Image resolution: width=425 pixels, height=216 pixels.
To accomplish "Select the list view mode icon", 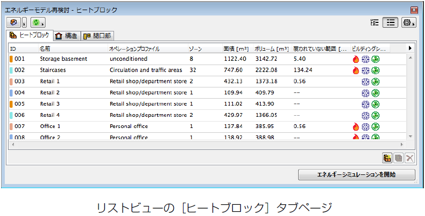I will 390,23.
